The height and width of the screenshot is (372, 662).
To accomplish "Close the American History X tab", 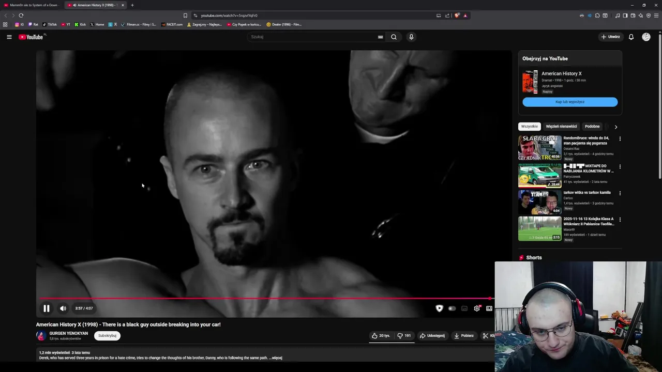I will point(123,5).
